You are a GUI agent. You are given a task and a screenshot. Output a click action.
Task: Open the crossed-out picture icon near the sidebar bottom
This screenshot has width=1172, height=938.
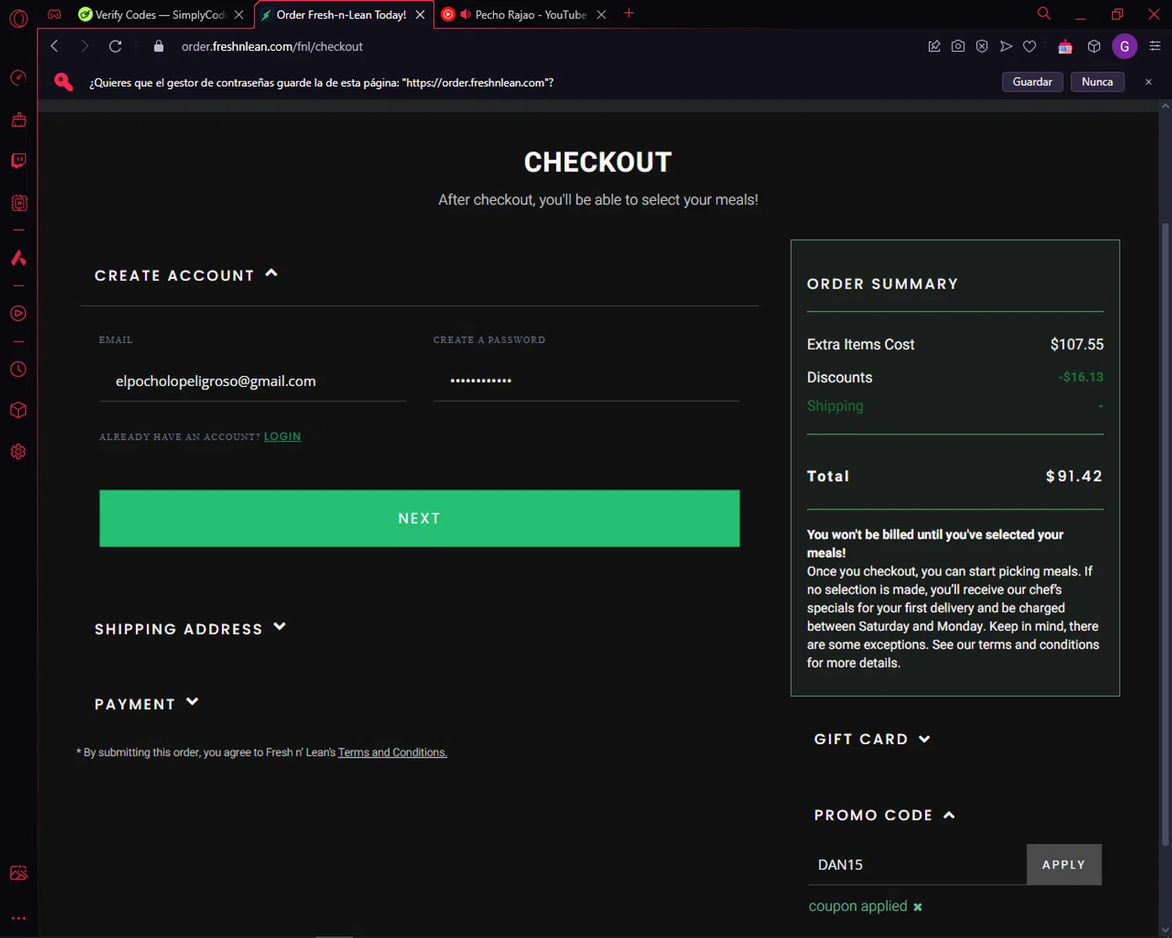pos(19,873)
